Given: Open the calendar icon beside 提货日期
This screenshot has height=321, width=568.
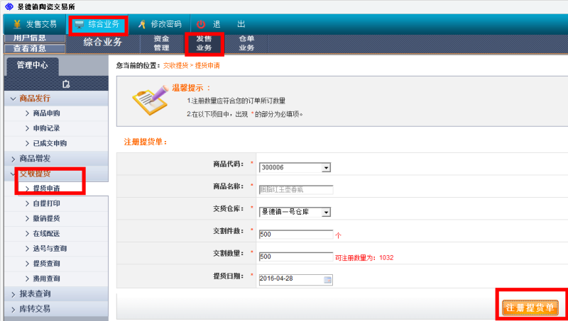Looking at the screenshot, I should [327, 279].
